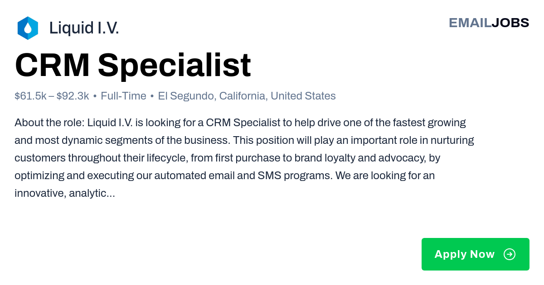Viewport: 544px width, 285px height.
Task: Click the 'About the role' description paragraph
Action: (x=244, y=158)
